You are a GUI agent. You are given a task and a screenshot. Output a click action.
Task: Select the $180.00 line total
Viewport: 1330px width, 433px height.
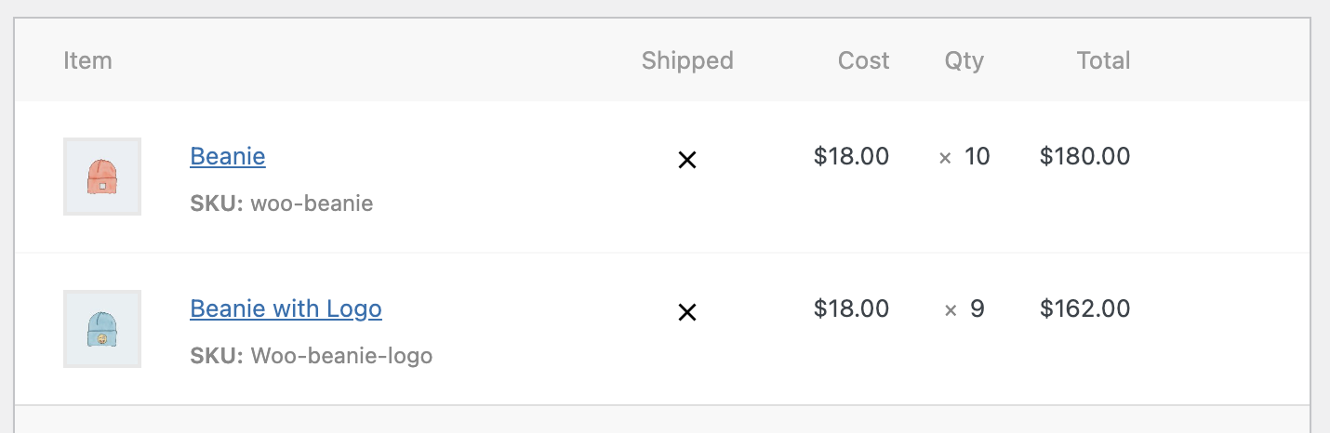(x=1084, y=156)
